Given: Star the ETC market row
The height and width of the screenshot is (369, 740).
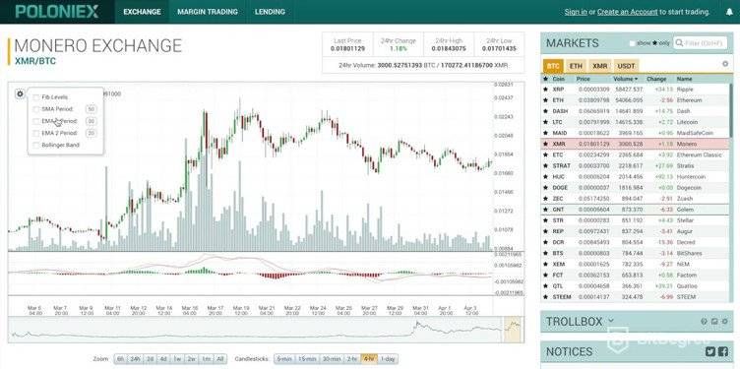Looking at the screenshot, I should (x=545, y=154).
